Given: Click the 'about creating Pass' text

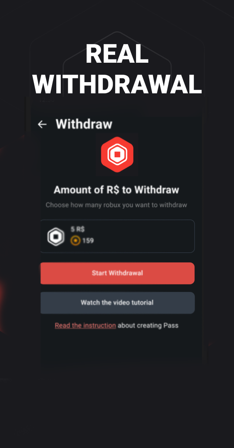Looking at the screenshot, I should (x=148, y=326).
